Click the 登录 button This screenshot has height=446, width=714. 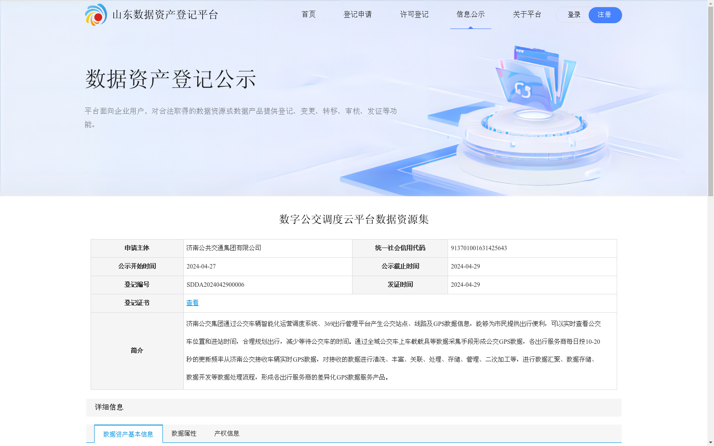click(x=573, y=15)
